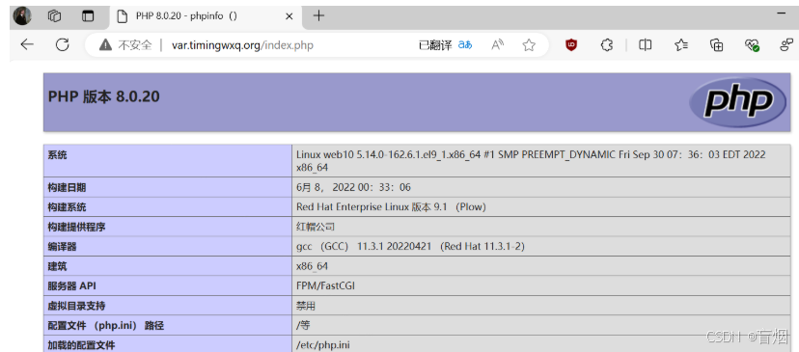Select the '编译器' row label

point(62,247)
